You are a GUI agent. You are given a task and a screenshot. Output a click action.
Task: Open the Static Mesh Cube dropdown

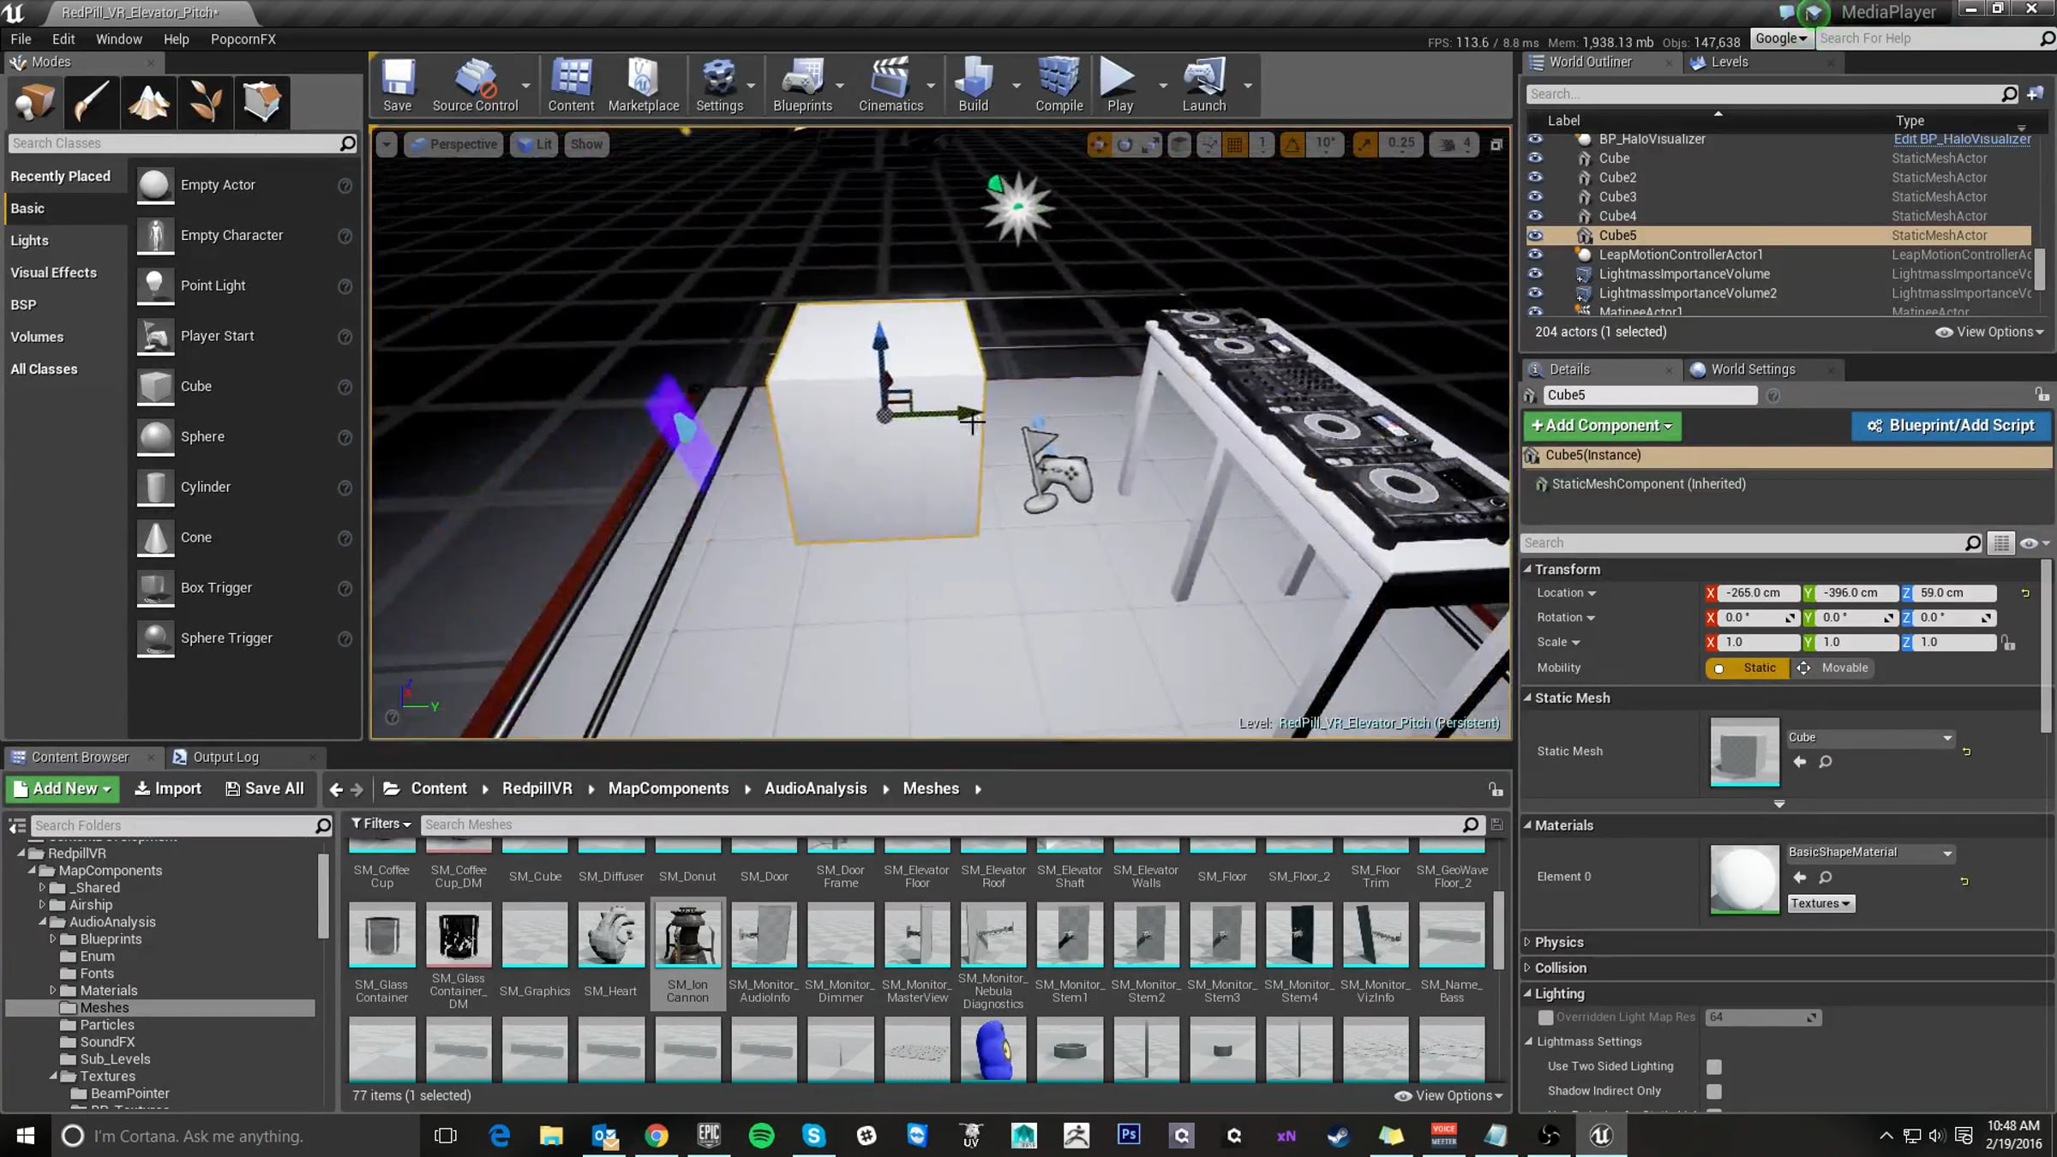tap(1869, 737)
